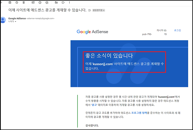The height and width of the screenshot is (130, 193).
Task: Remove the 받은편지함 label with its x
Action: pos(104,11)
